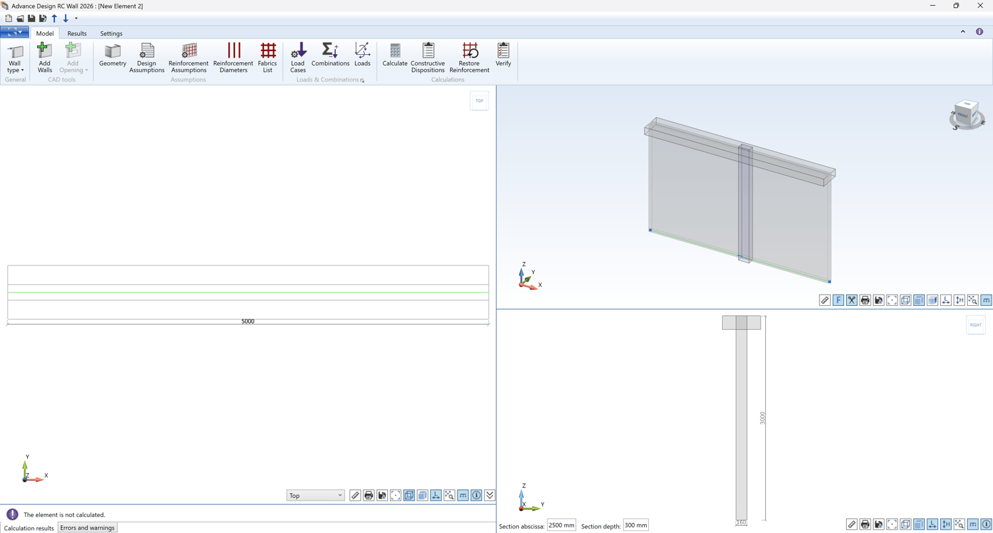Click the H height dimension icon in 3D view
Image resolution: width=993 pixels, height=533 pixels.
pyautogui.click(x=959, y=300)
